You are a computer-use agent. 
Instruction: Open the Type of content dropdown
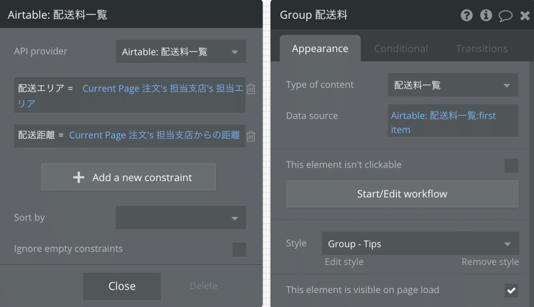(453, 85)
